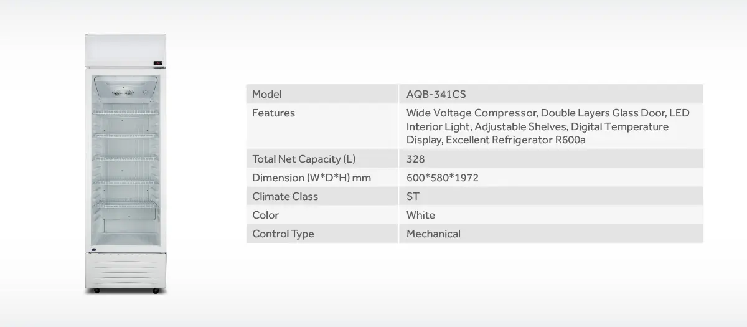Select the Model row label

(x=267, y=94)
